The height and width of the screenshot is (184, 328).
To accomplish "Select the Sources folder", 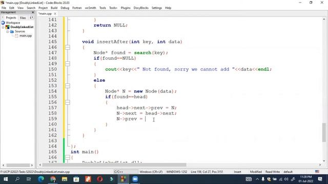I will point(20,31).
